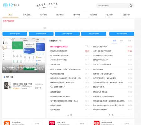
Task: Open the first article in the right column
Action: tap(100, 47)
